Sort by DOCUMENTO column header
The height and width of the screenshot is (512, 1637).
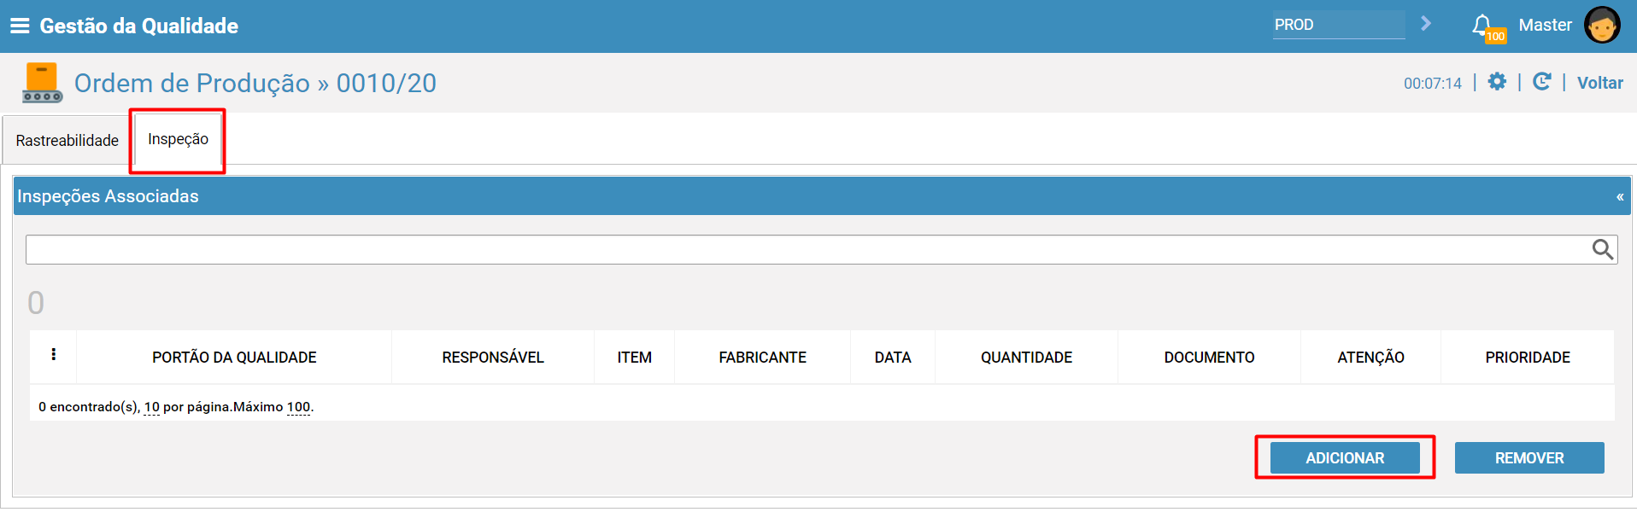(x=1209, y=358)
